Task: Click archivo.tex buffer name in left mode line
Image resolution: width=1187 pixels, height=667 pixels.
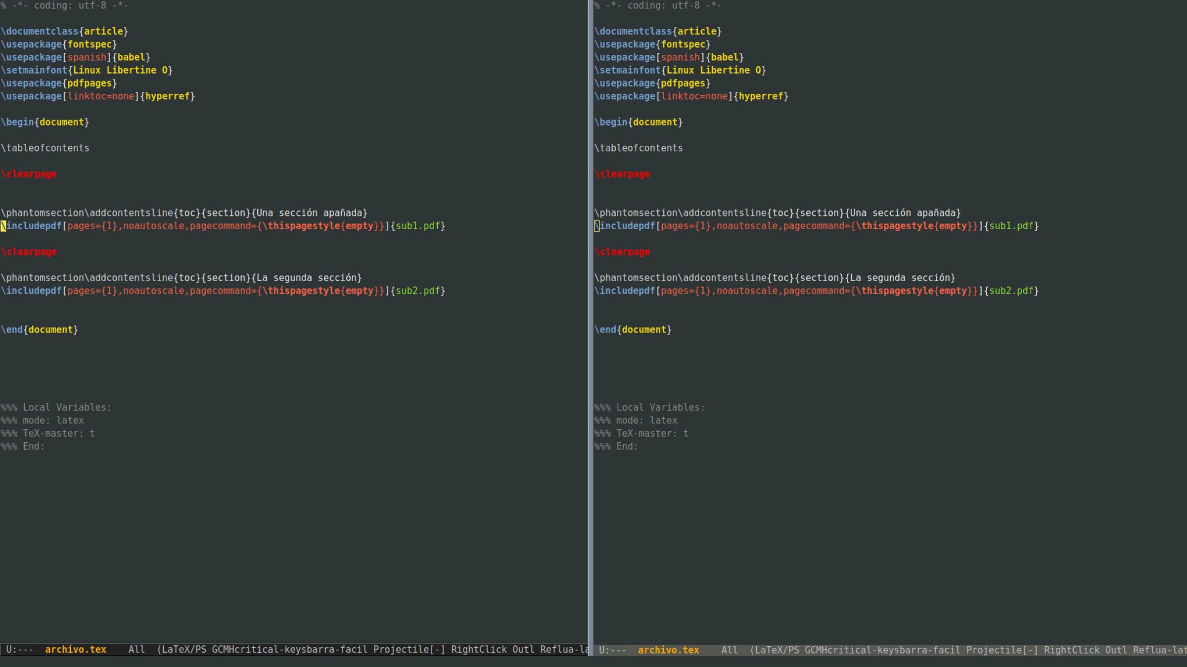Action: point(76,649)
